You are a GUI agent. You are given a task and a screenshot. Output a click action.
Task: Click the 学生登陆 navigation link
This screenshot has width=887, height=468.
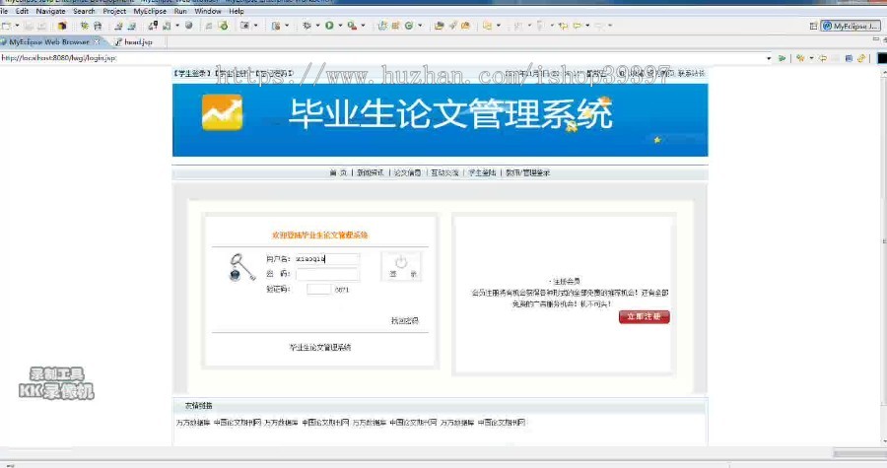pyautogui.click(x=482, y=173)
